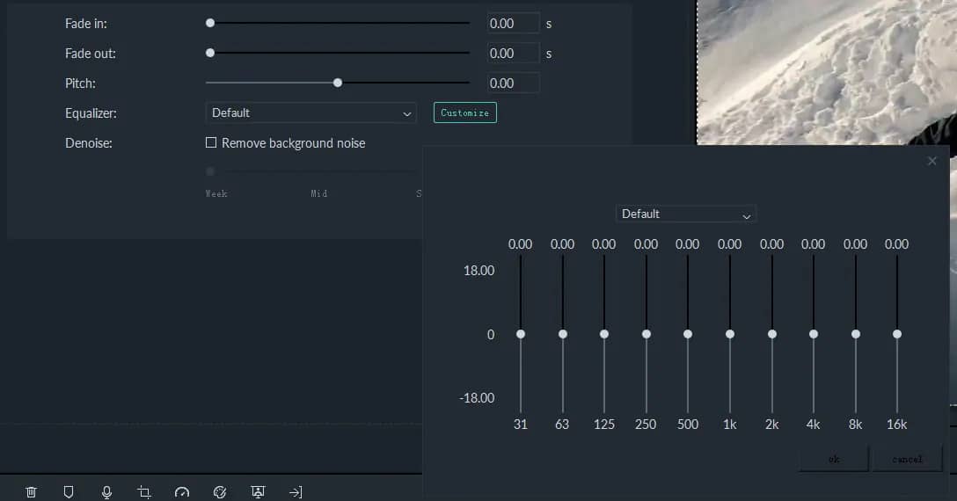Click cancel in the equalizer dialog
The height and width of the screenshot is (501, 957).
pos(907,459)
